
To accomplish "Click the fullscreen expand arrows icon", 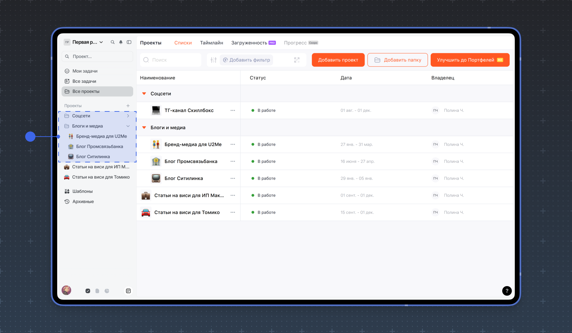I will click(x=297, y=60).
